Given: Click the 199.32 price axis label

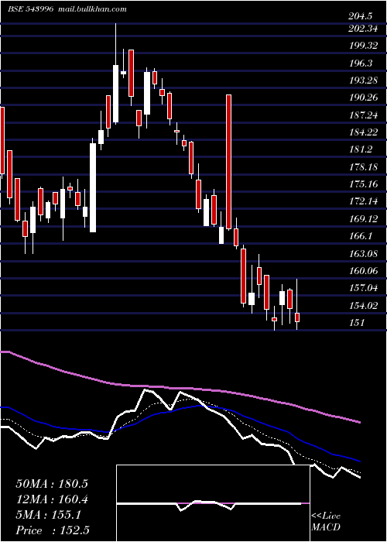Looking at the screenshot, I should click(362, 46).
